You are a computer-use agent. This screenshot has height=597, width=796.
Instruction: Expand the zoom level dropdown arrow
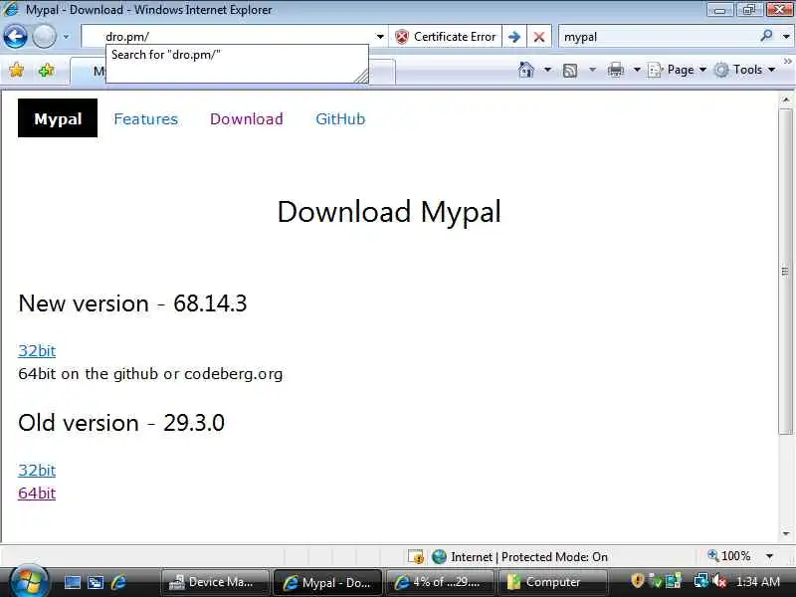[x=769, y=556]
